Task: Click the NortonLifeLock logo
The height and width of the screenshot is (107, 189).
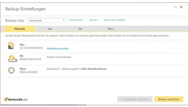Action: click(16, 99)
